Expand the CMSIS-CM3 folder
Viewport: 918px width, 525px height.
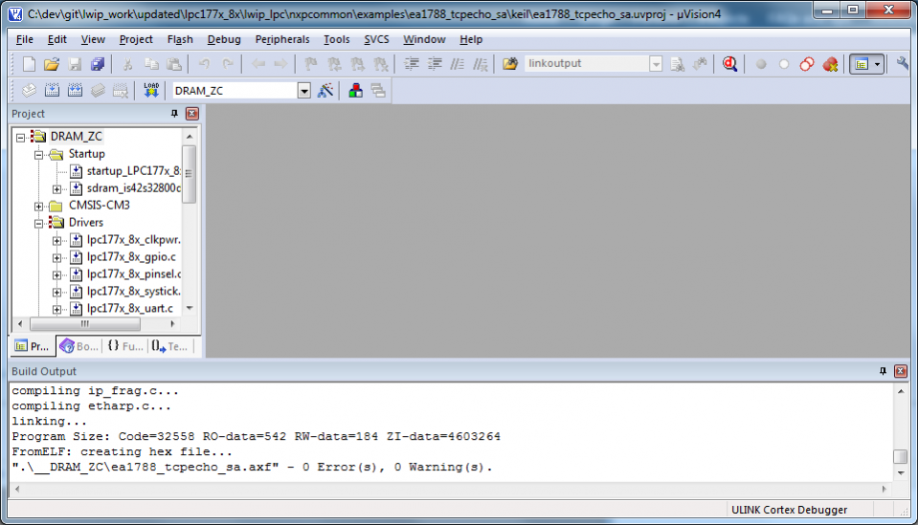tap(38, 207)
